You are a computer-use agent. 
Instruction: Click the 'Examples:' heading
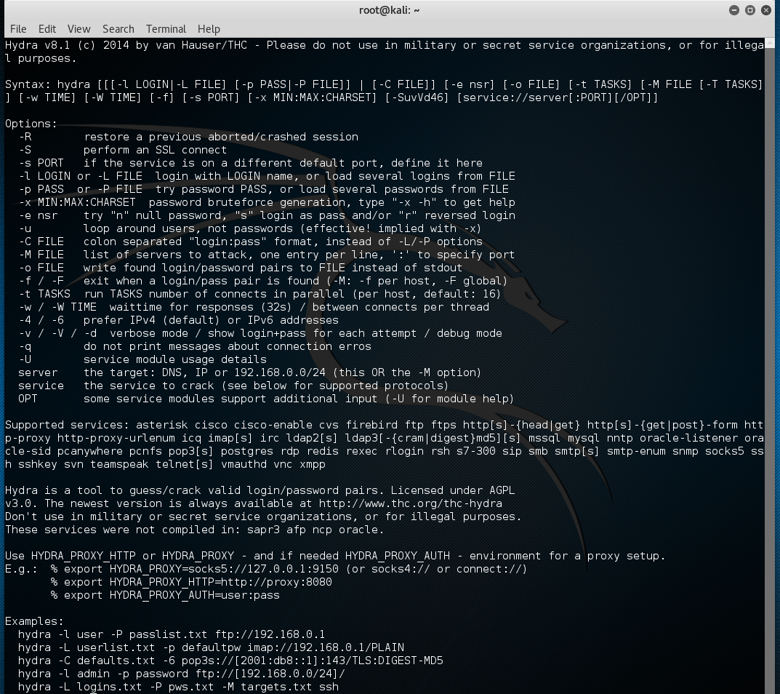tap(34, 621)
